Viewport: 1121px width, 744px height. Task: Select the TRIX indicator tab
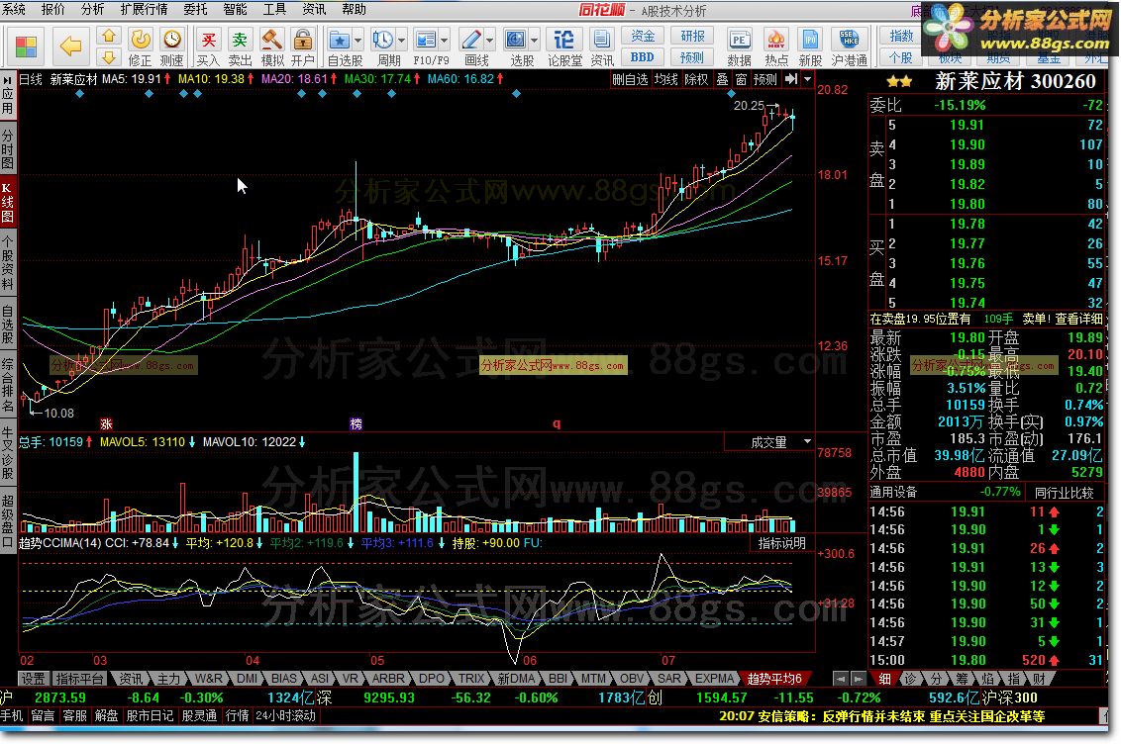pos(471,679)
